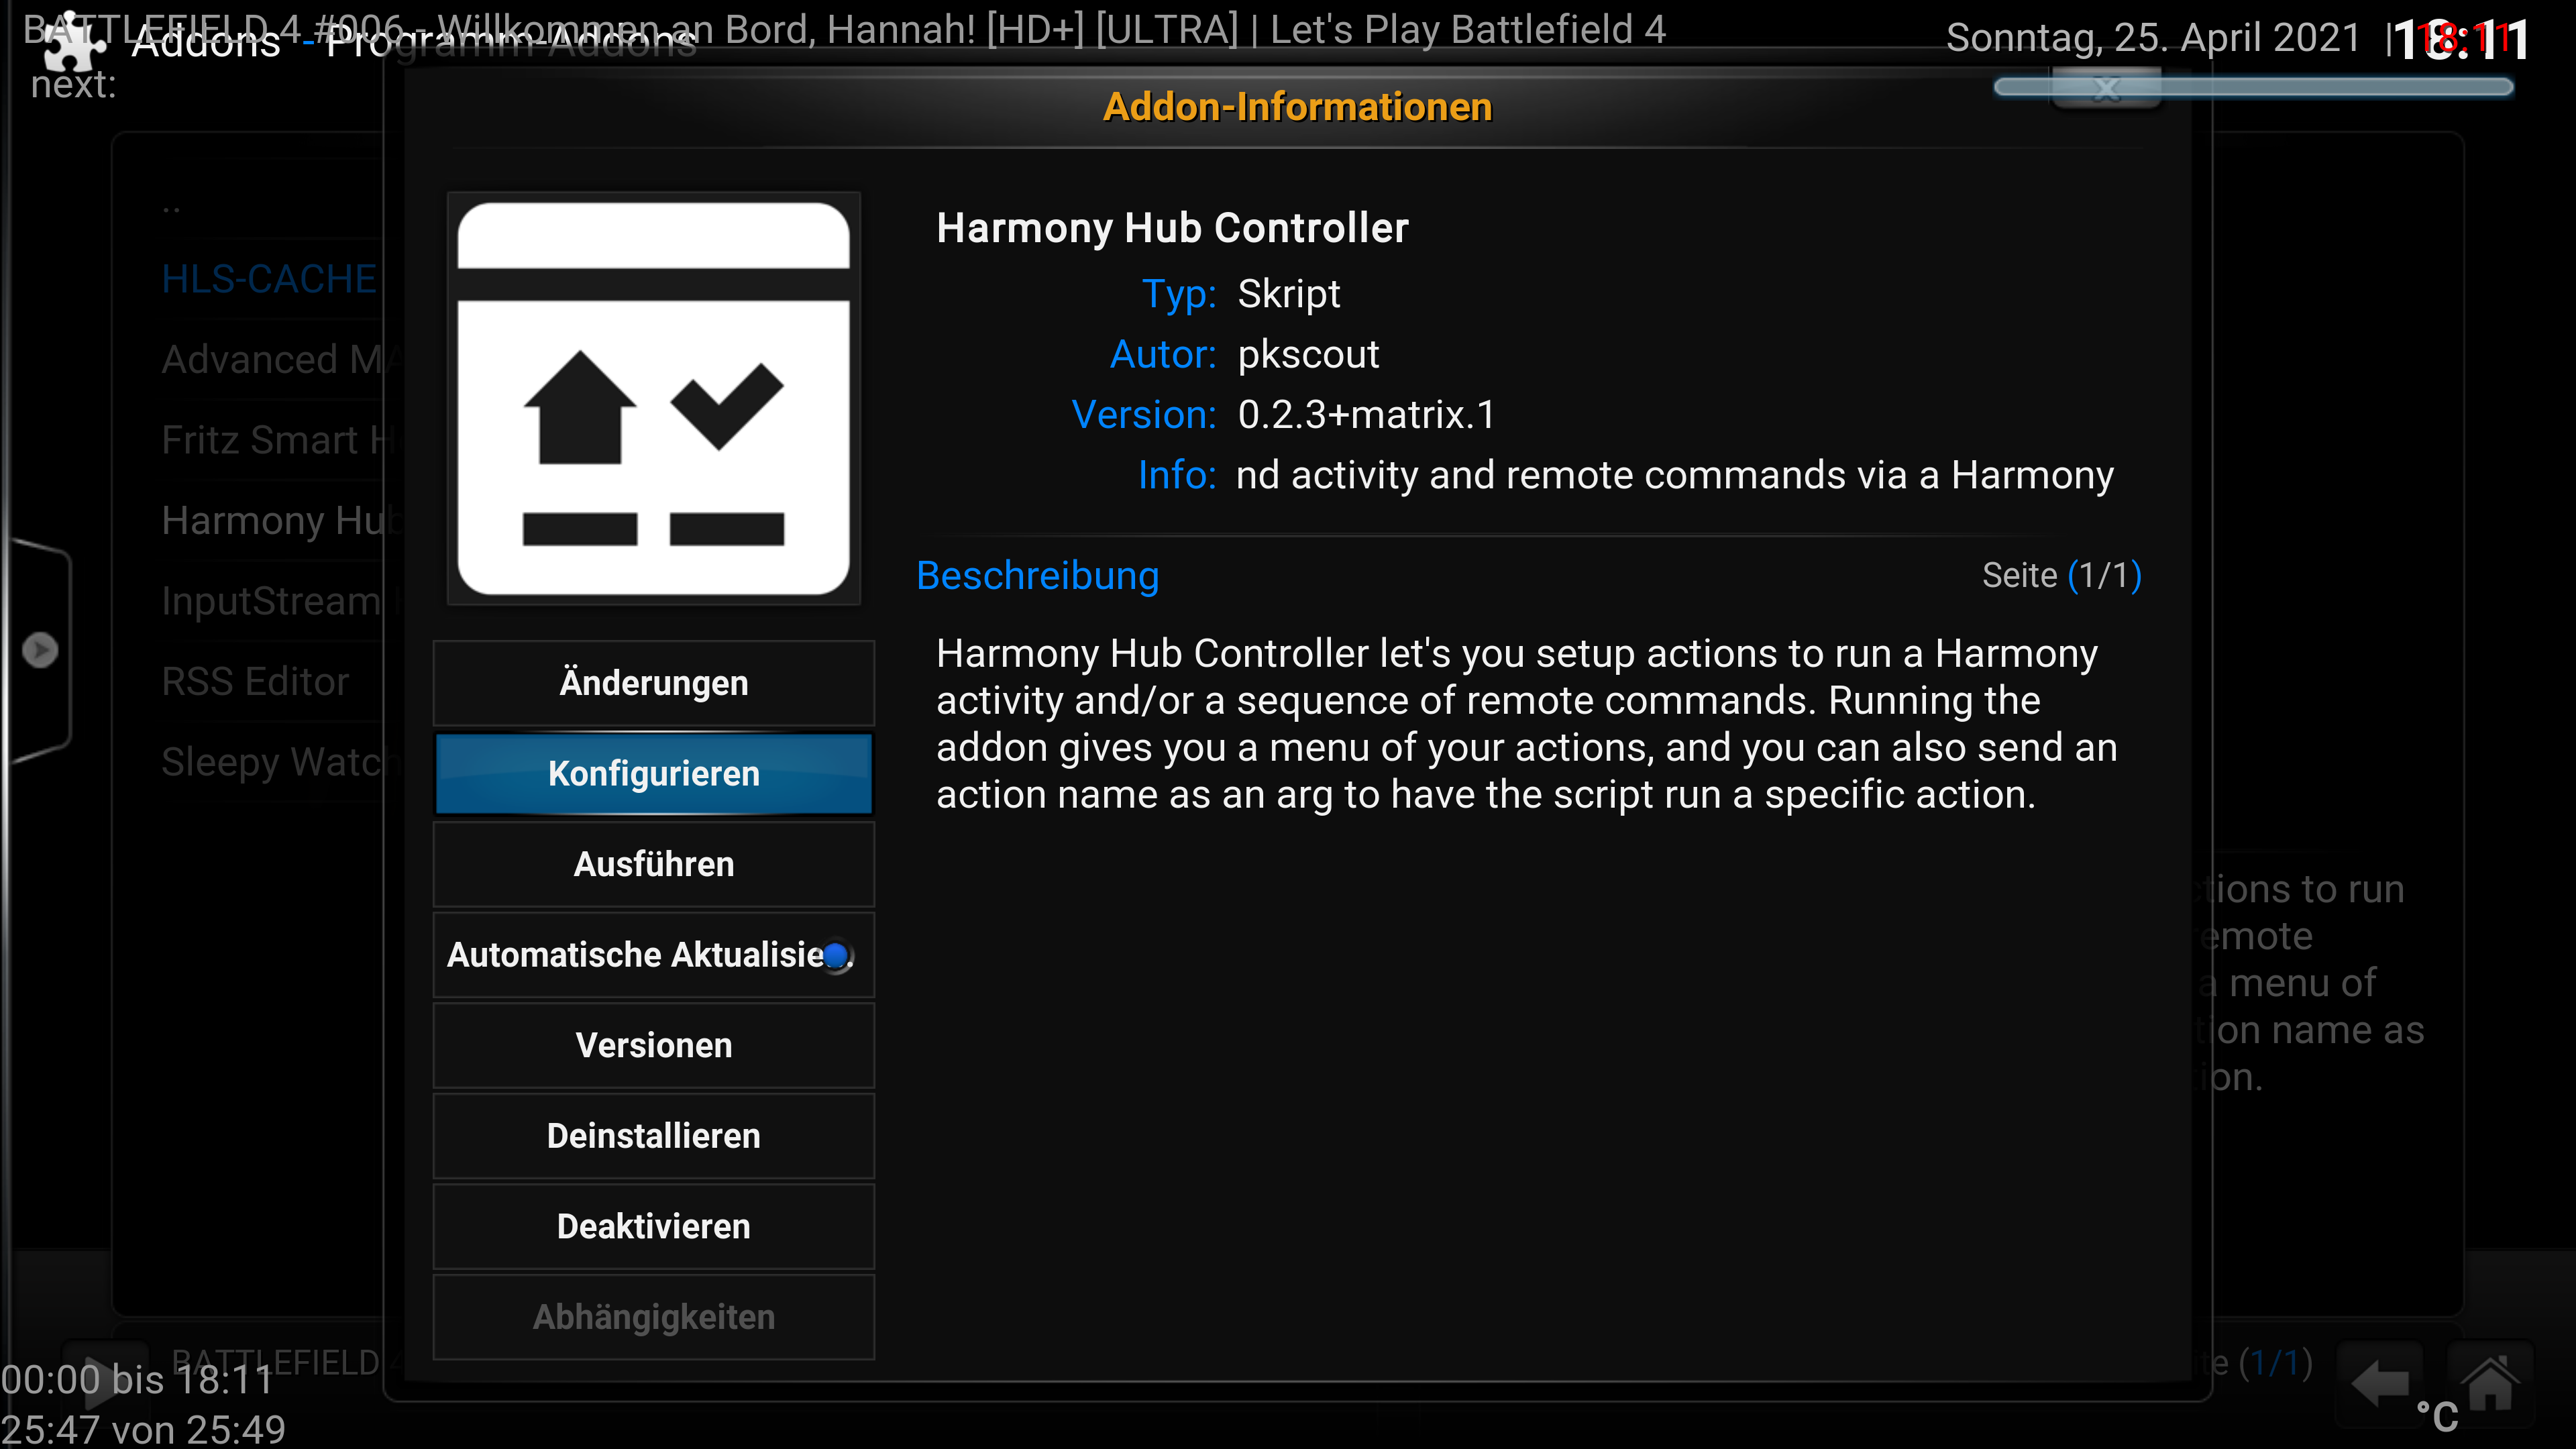This screenshot has height=1449, width=2576.
Task: Choose Deinstallieren to uninstall addon
Action: [653, 1136]
